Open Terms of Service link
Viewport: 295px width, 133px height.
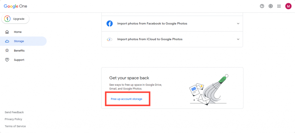click(15, 126)
